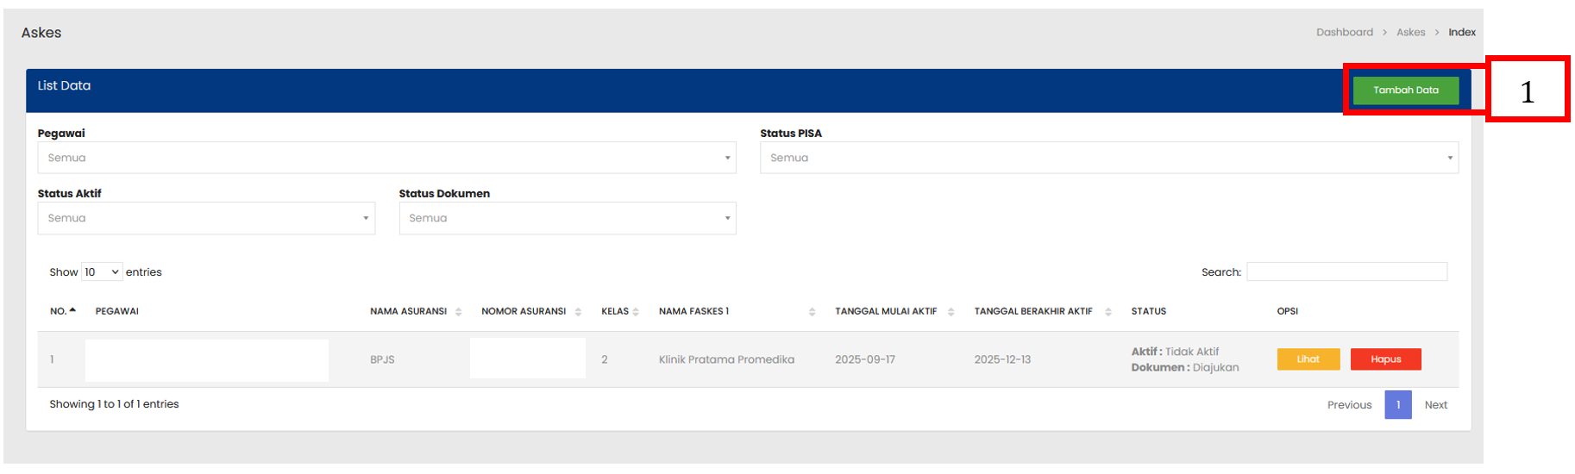Expand the Status Dokumen dropdown

[x=567, y=218]
